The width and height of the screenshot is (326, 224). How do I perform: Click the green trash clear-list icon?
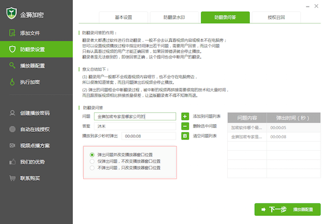[x=185, y=136]
